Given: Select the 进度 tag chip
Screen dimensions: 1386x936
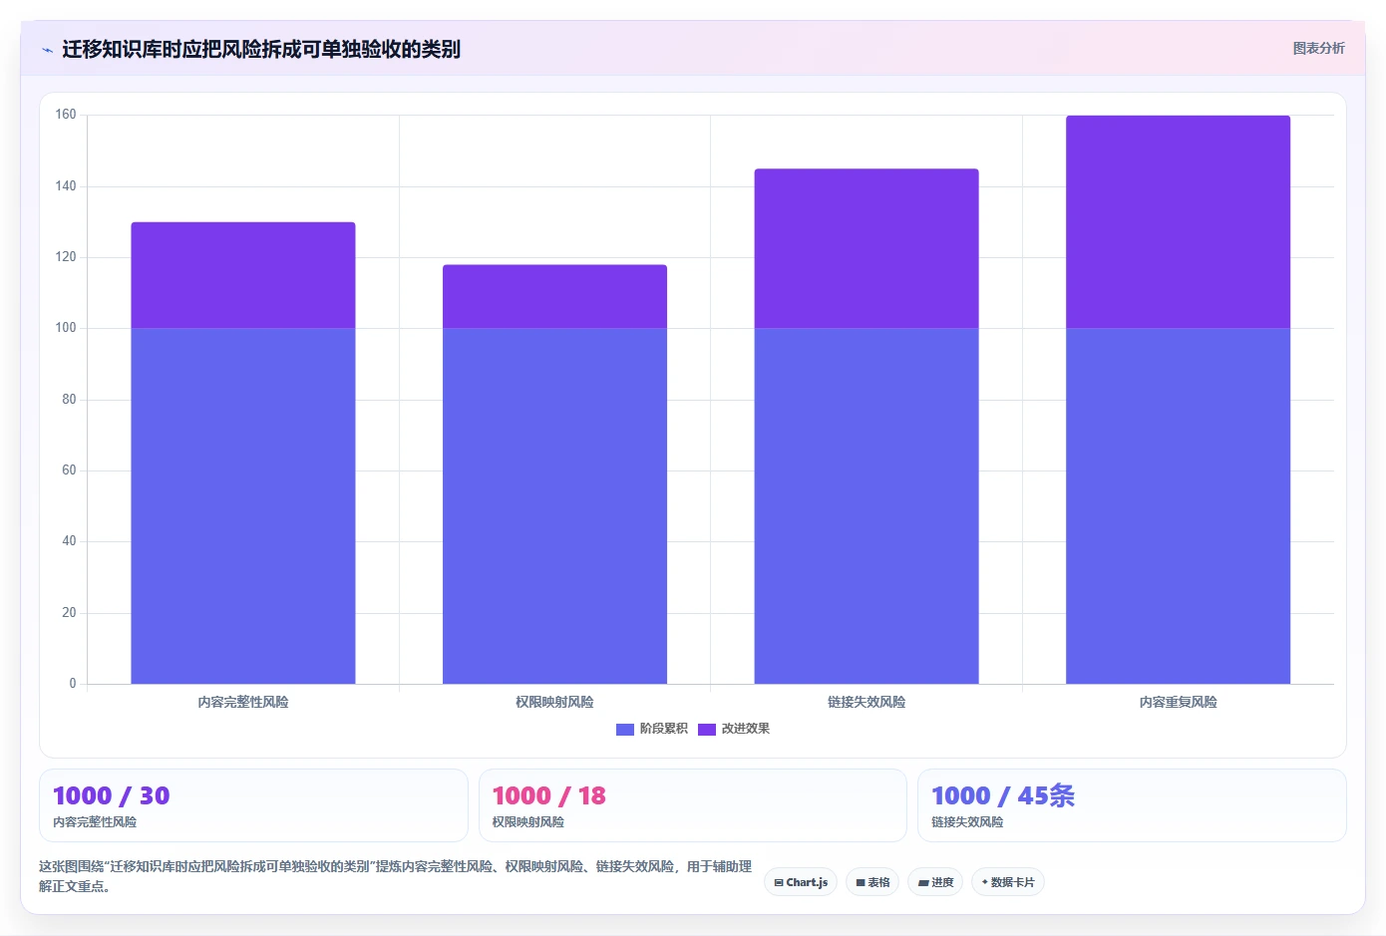Looking at the screenshot, I should click(935, 882).
